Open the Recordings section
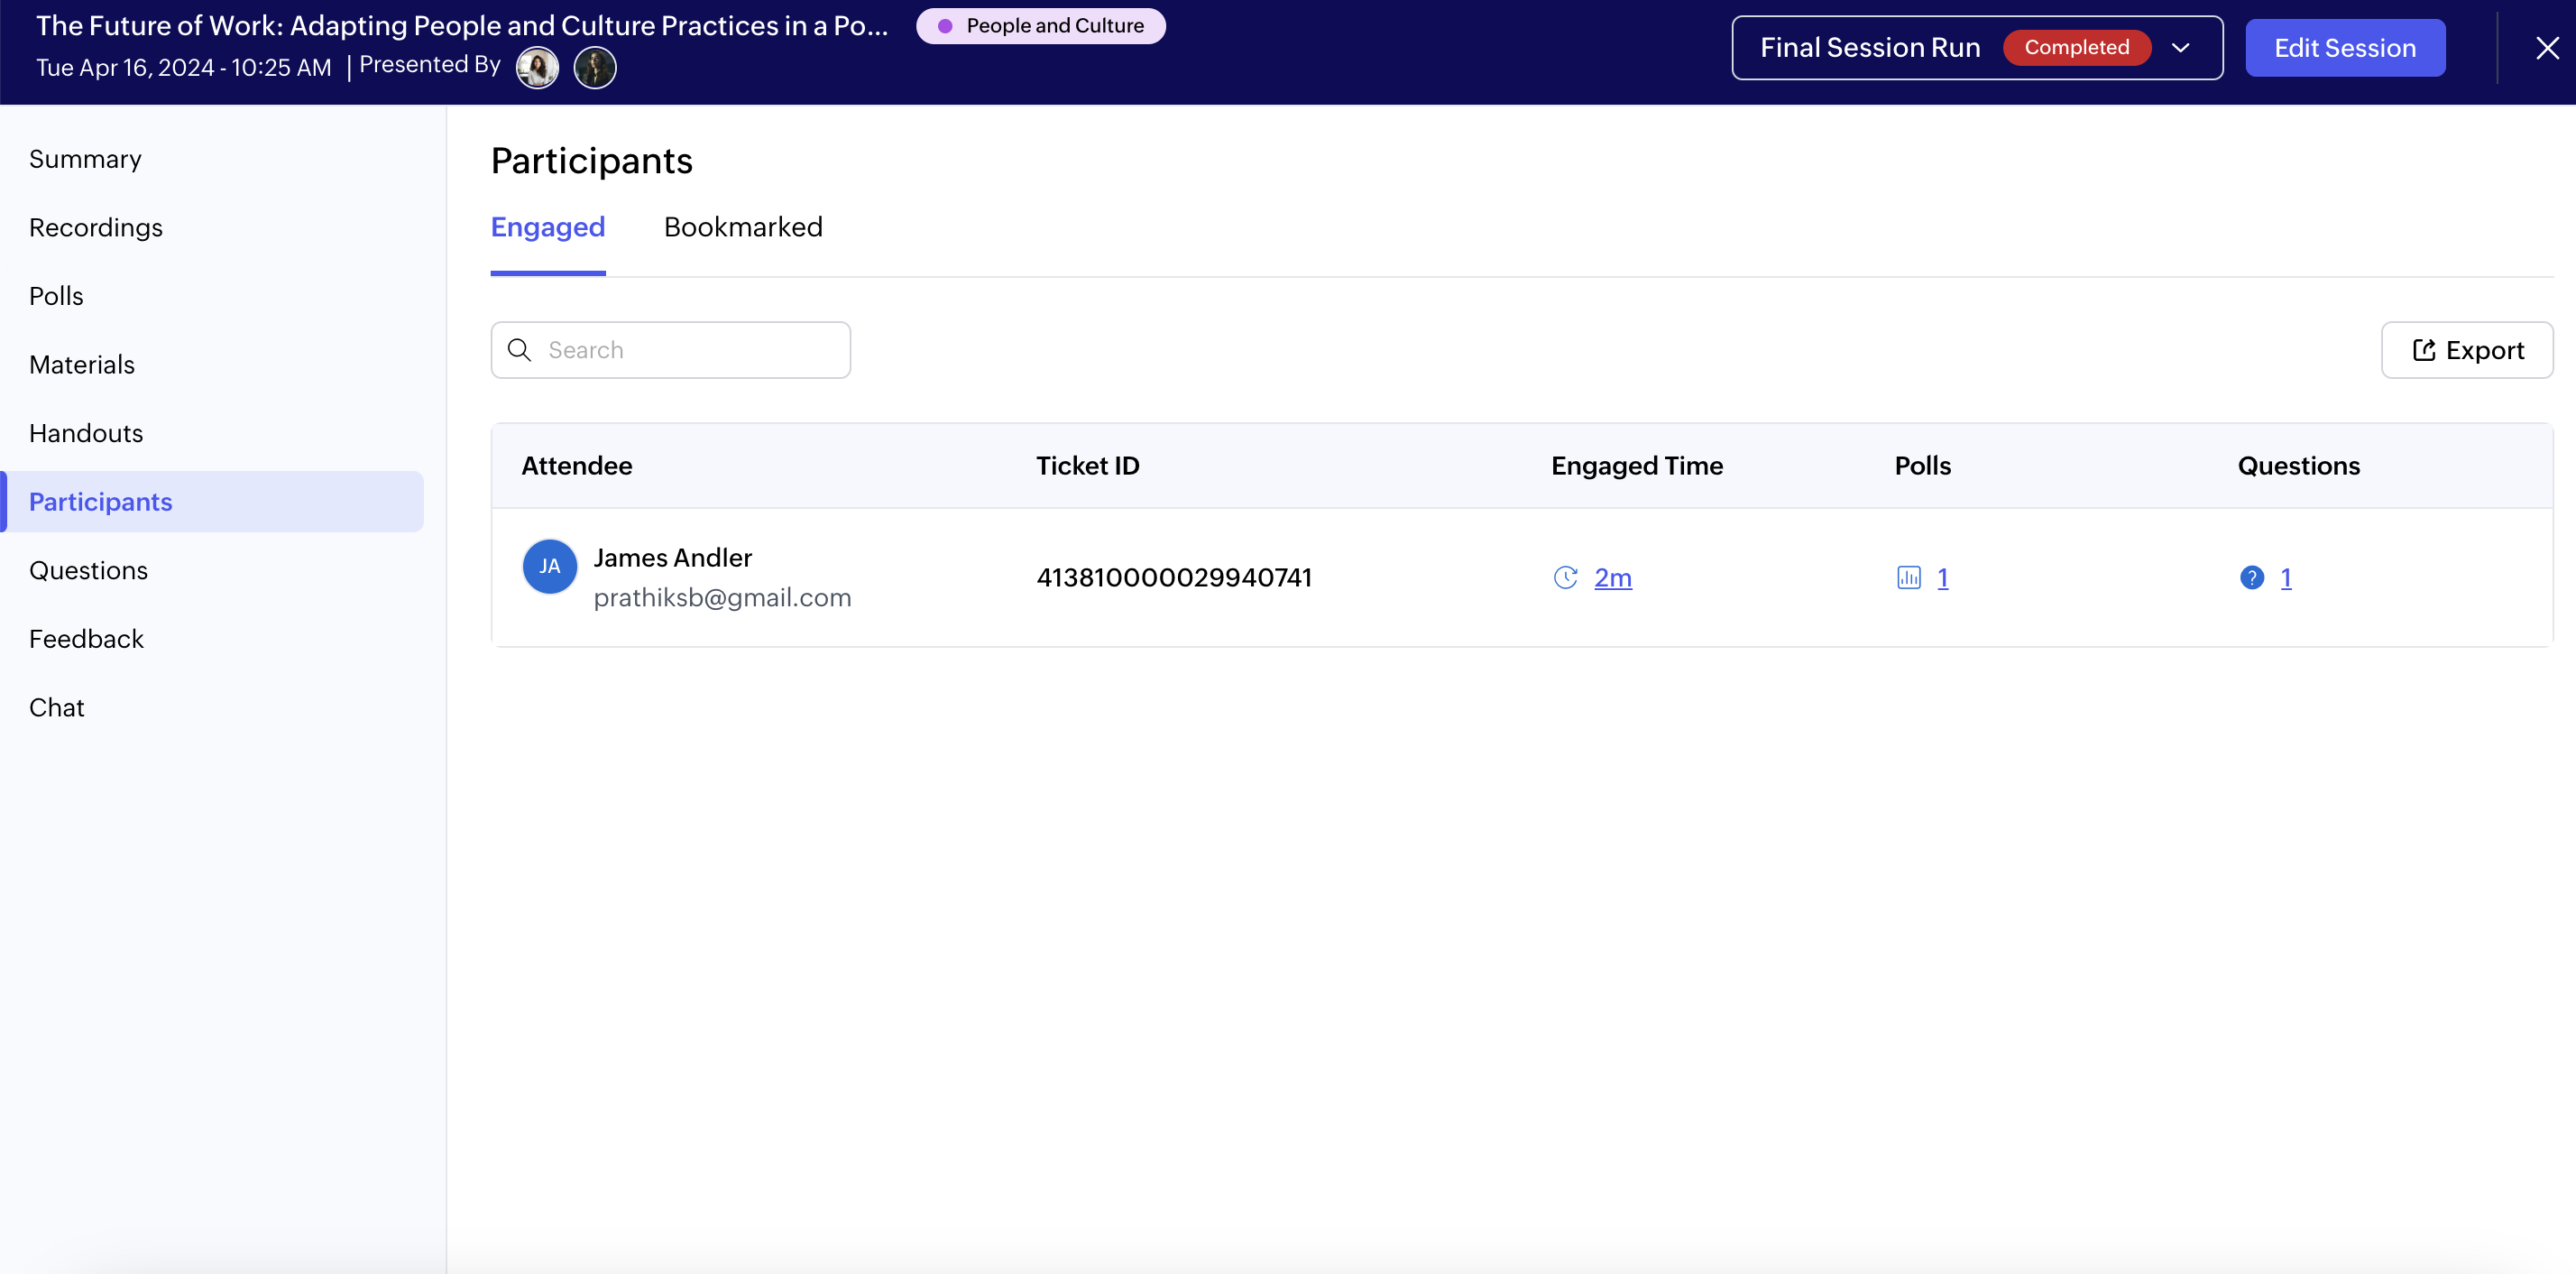 [96, 227]
